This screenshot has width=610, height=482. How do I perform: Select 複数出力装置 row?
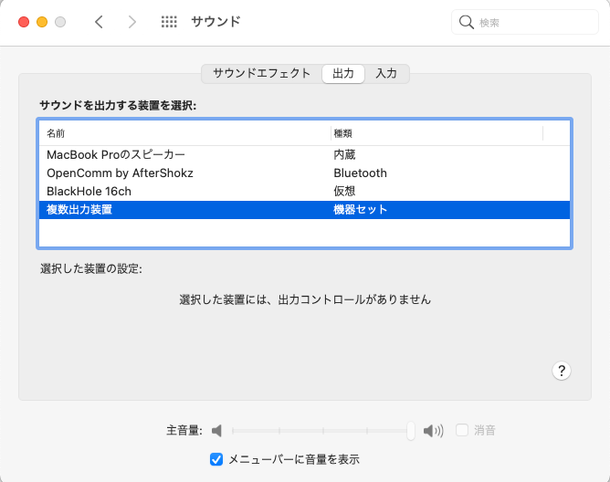pos(305,210)
